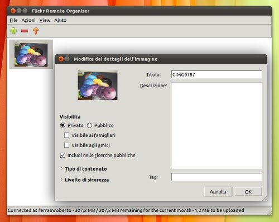Click the Visibilità heading text
The width and height of the screenshot is (279, 222).
(70, 117)
